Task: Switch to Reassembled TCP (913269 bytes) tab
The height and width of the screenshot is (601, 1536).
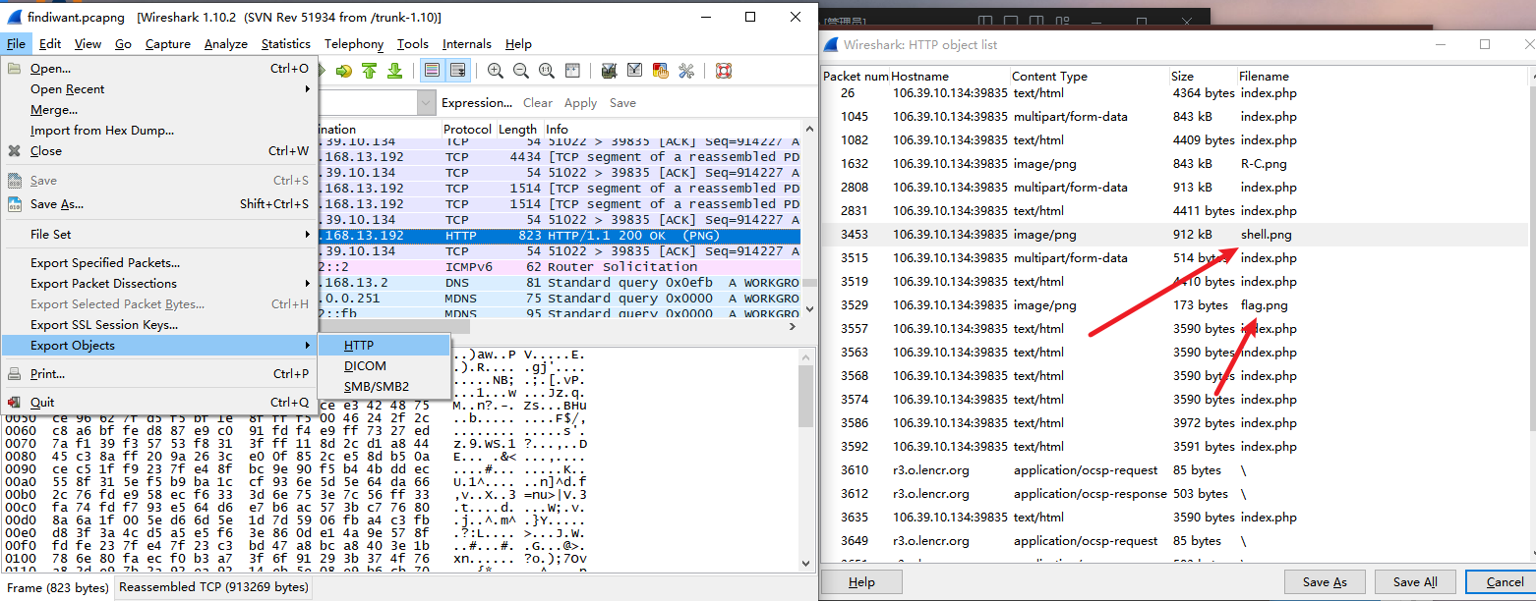Action: [213, 587]
